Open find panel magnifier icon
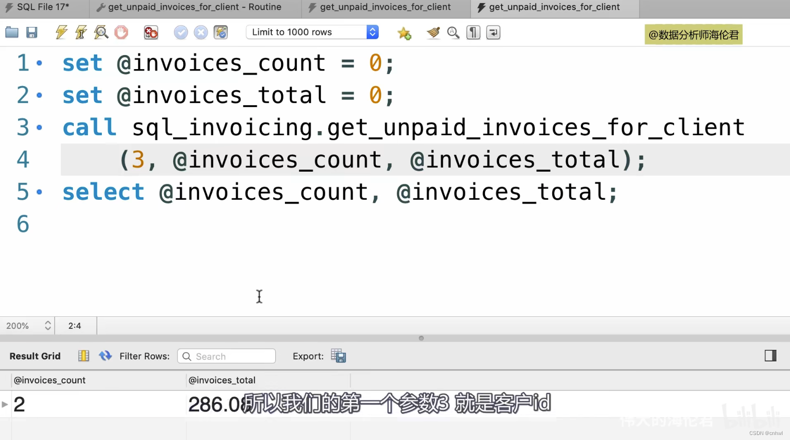 [453, 33]
